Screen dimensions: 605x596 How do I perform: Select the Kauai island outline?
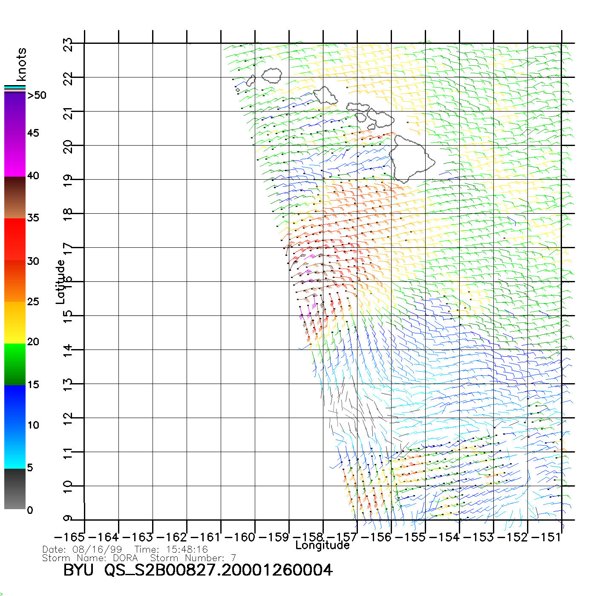pos(272,76)
